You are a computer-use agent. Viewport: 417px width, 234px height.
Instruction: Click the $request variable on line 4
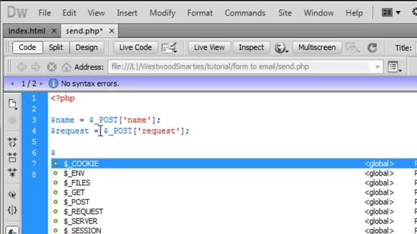tap(70, 131)
